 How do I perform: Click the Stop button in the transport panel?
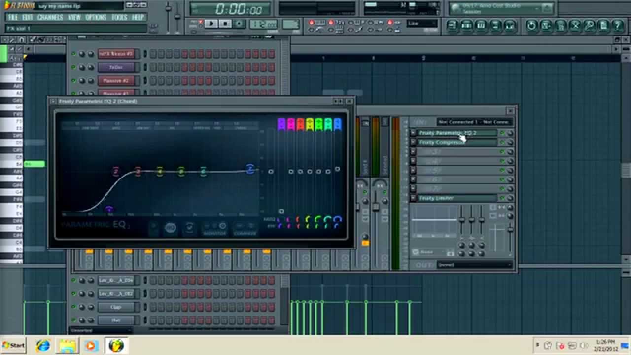[x=225, y=23]
